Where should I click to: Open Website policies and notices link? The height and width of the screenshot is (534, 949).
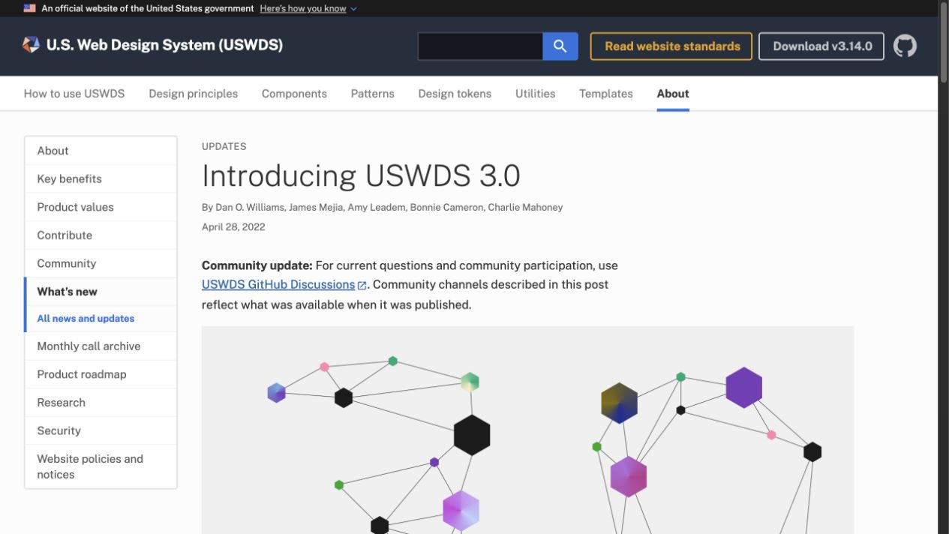click(x=101, y=466)
